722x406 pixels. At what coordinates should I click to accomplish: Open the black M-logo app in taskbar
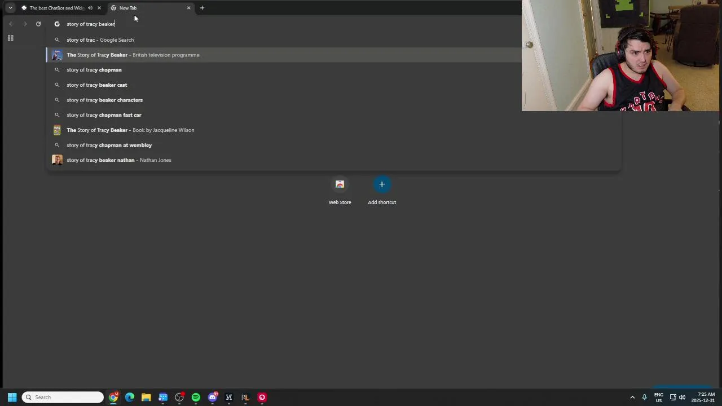point(229,398)
